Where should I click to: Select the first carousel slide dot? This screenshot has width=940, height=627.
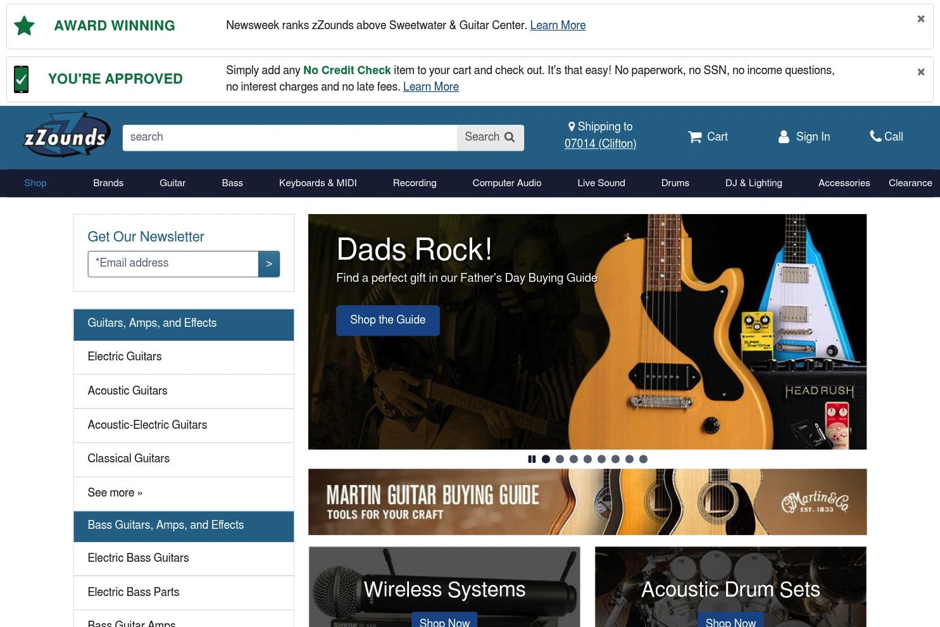[546, 459]
